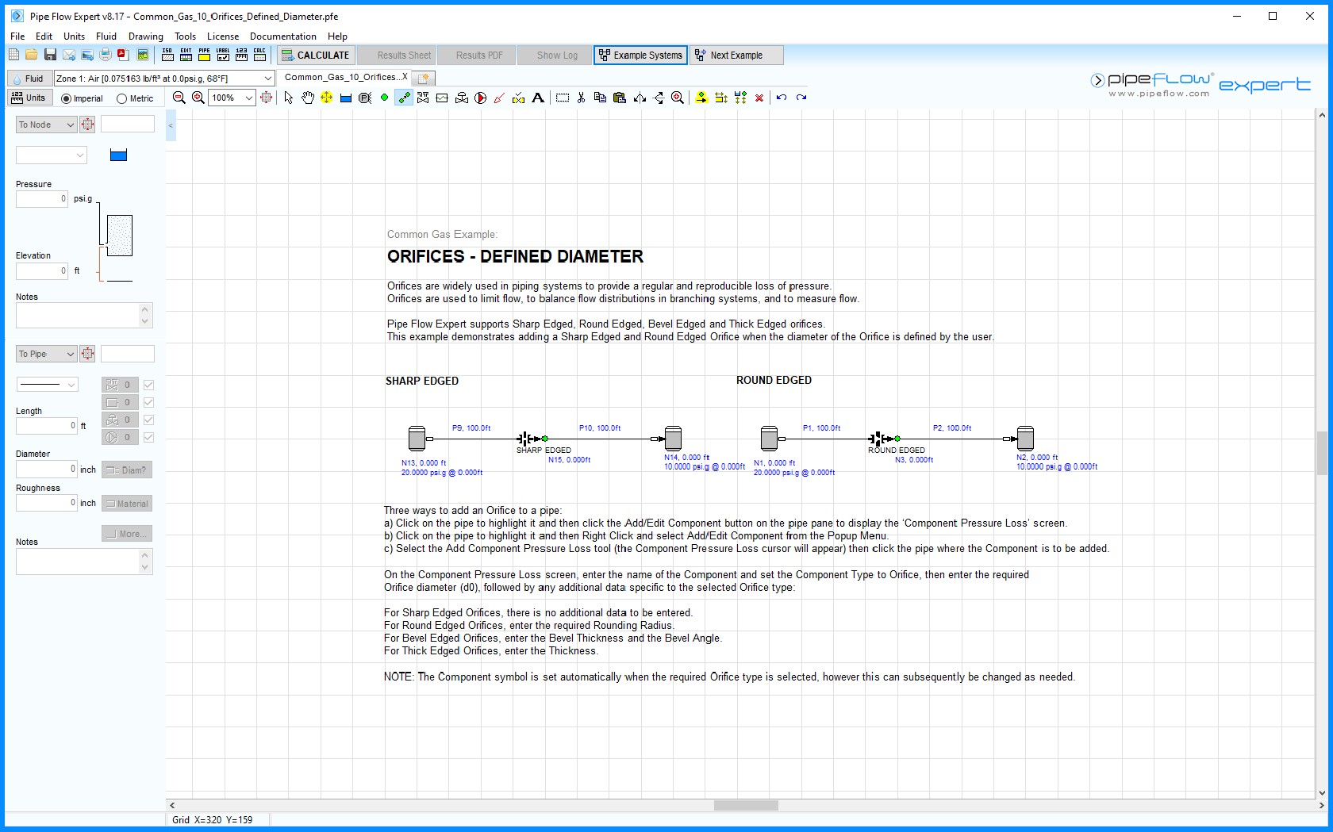Expand the To Node dropdown
The width and height of the screenshot is (1333, 832).
tap(46, 125)
